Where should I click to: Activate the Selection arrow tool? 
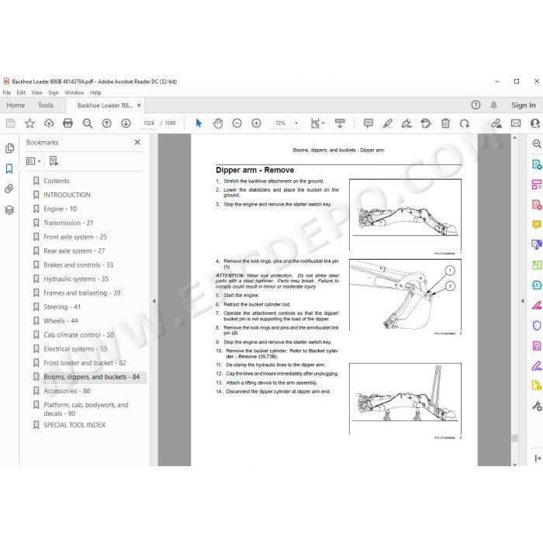click(199, 123)
